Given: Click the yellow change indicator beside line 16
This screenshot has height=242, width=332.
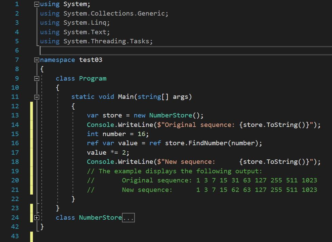Looking at the screenshot, I should click(x=31, y=143).
